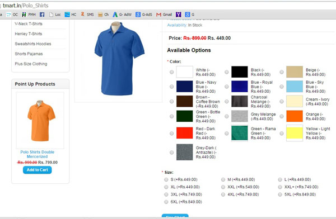
Task: Choose size XXL+ radio button
Action: [280, 187]
